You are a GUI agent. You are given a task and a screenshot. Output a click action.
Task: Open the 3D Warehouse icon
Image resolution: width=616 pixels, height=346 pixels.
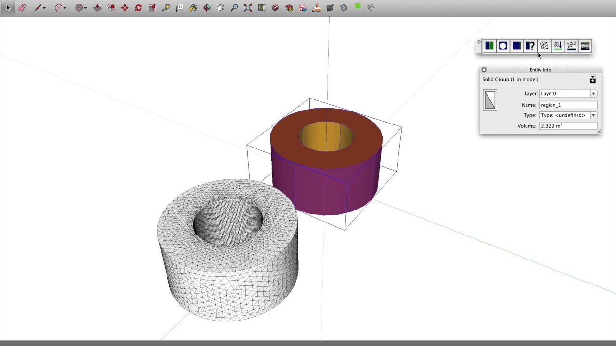[275, 7]
